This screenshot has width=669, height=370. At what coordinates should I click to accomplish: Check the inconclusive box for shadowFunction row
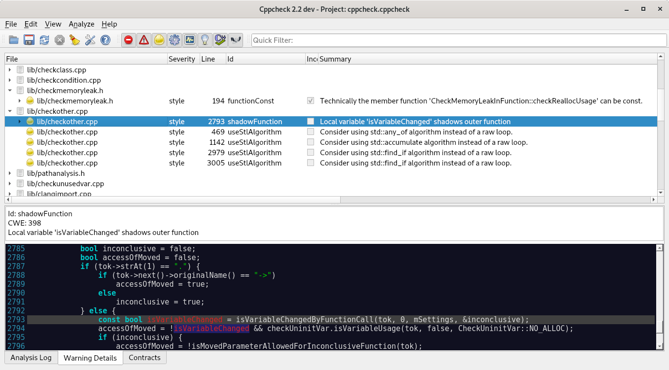click(311, 122)
